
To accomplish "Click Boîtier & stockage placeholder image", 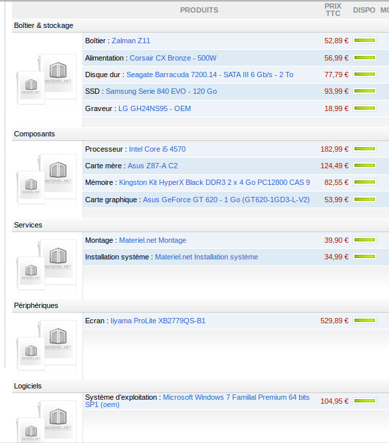I will [x=47, y=79].
